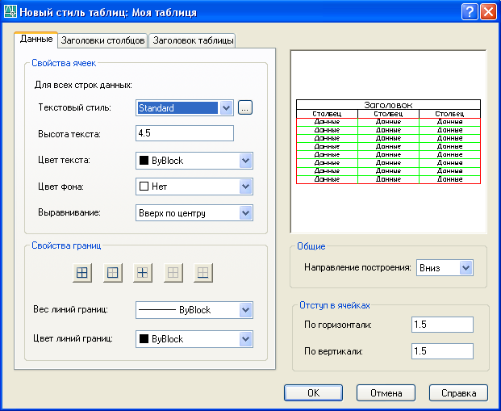Click the question-mark help icon in title bar
The image size is (501, 411).
click(x=470, y=12)
